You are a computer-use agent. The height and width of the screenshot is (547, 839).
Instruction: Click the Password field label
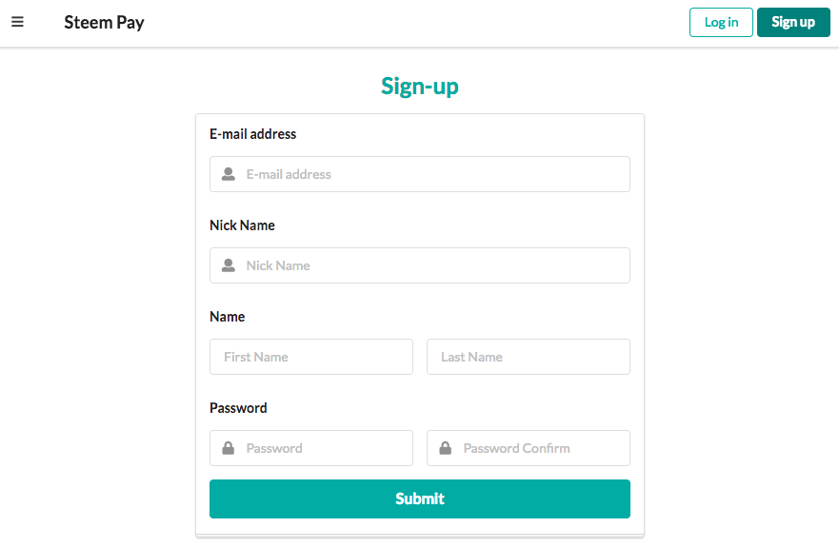pos(238,408)
